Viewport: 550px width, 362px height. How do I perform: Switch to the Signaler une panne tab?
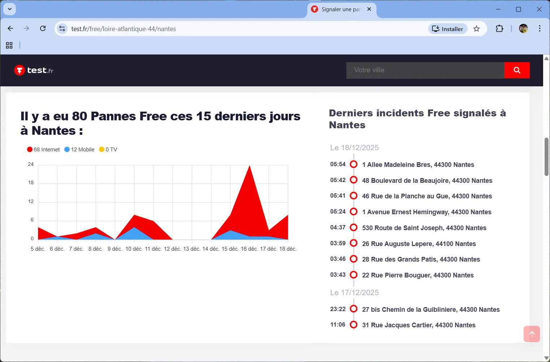[x=340, y=9]
